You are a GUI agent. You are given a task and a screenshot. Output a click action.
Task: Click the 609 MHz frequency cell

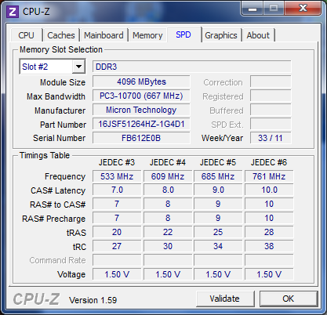168,176
